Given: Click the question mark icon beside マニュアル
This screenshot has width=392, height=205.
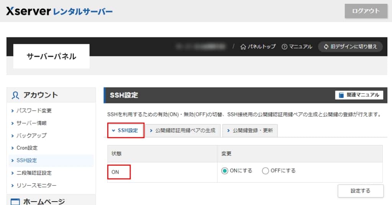Looking at the screenshot, I should coord(284,47).
